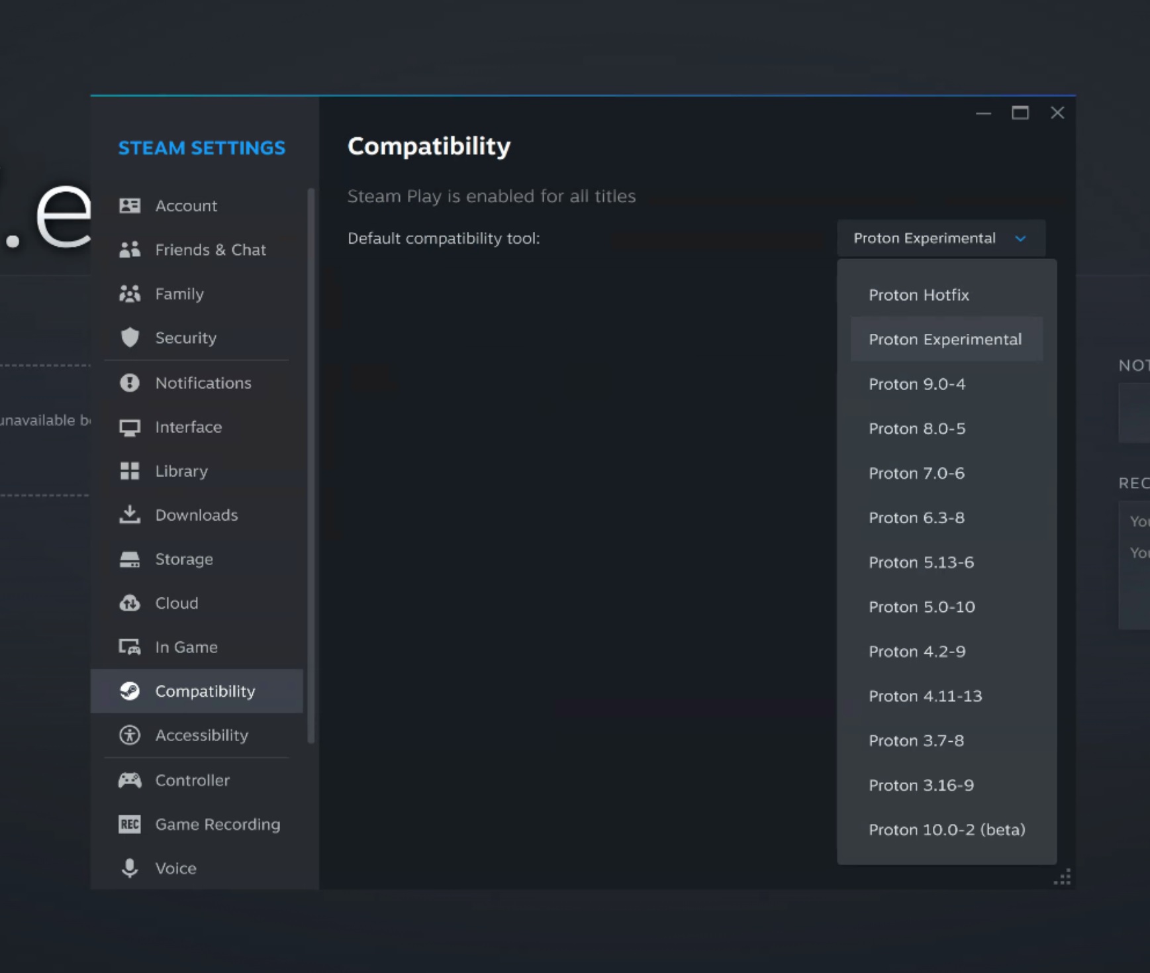Choose Proton 4.2-9 in the list
The width and height of the screenshot is (1150, 973).
coord(947,651)
